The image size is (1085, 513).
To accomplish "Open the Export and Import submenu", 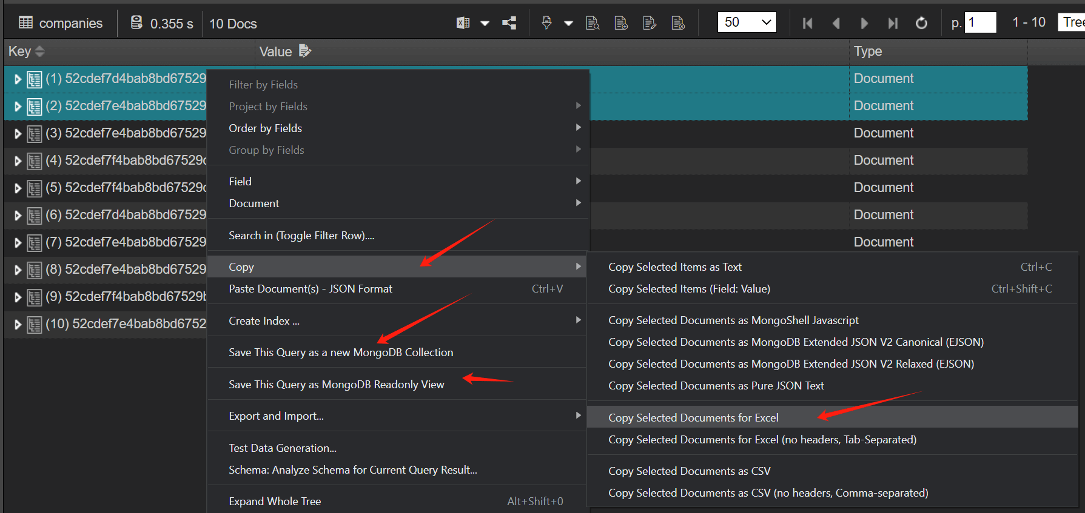I will (397, 415).
